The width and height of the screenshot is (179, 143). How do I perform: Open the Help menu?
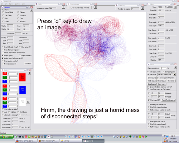23,4
